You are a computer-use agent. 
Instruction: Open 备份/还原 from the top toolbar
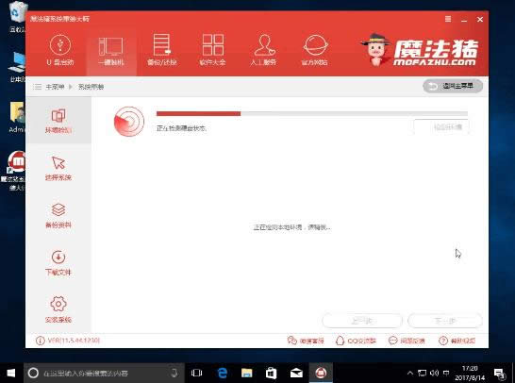point(162,50)
